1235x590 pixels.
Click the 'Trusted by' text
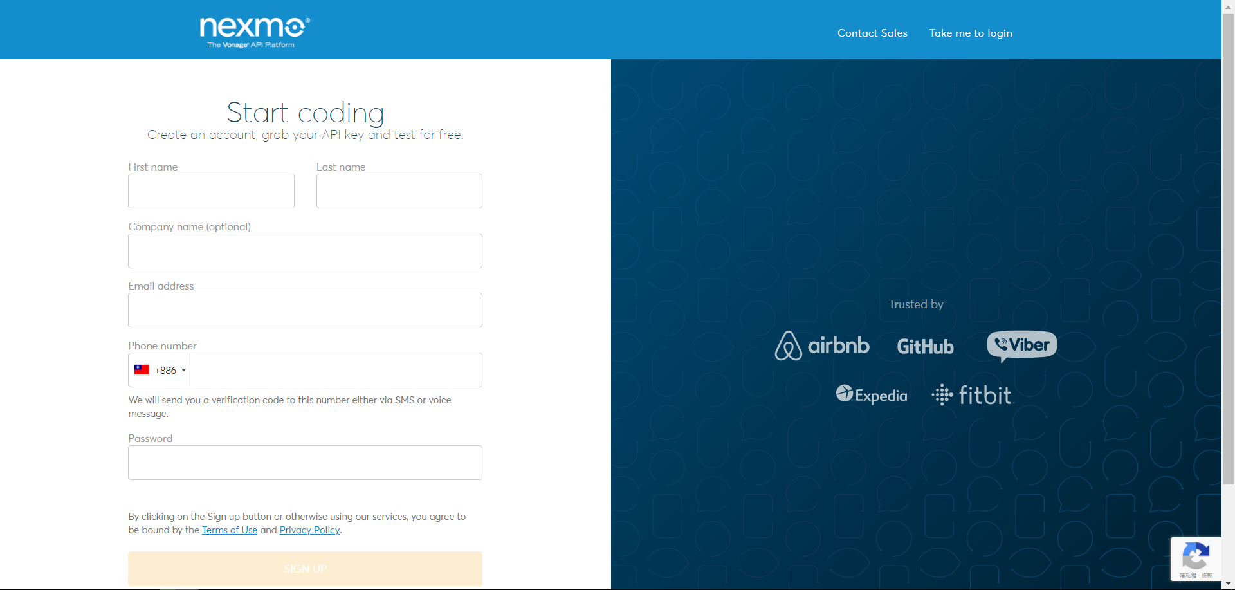click(916, 304)
